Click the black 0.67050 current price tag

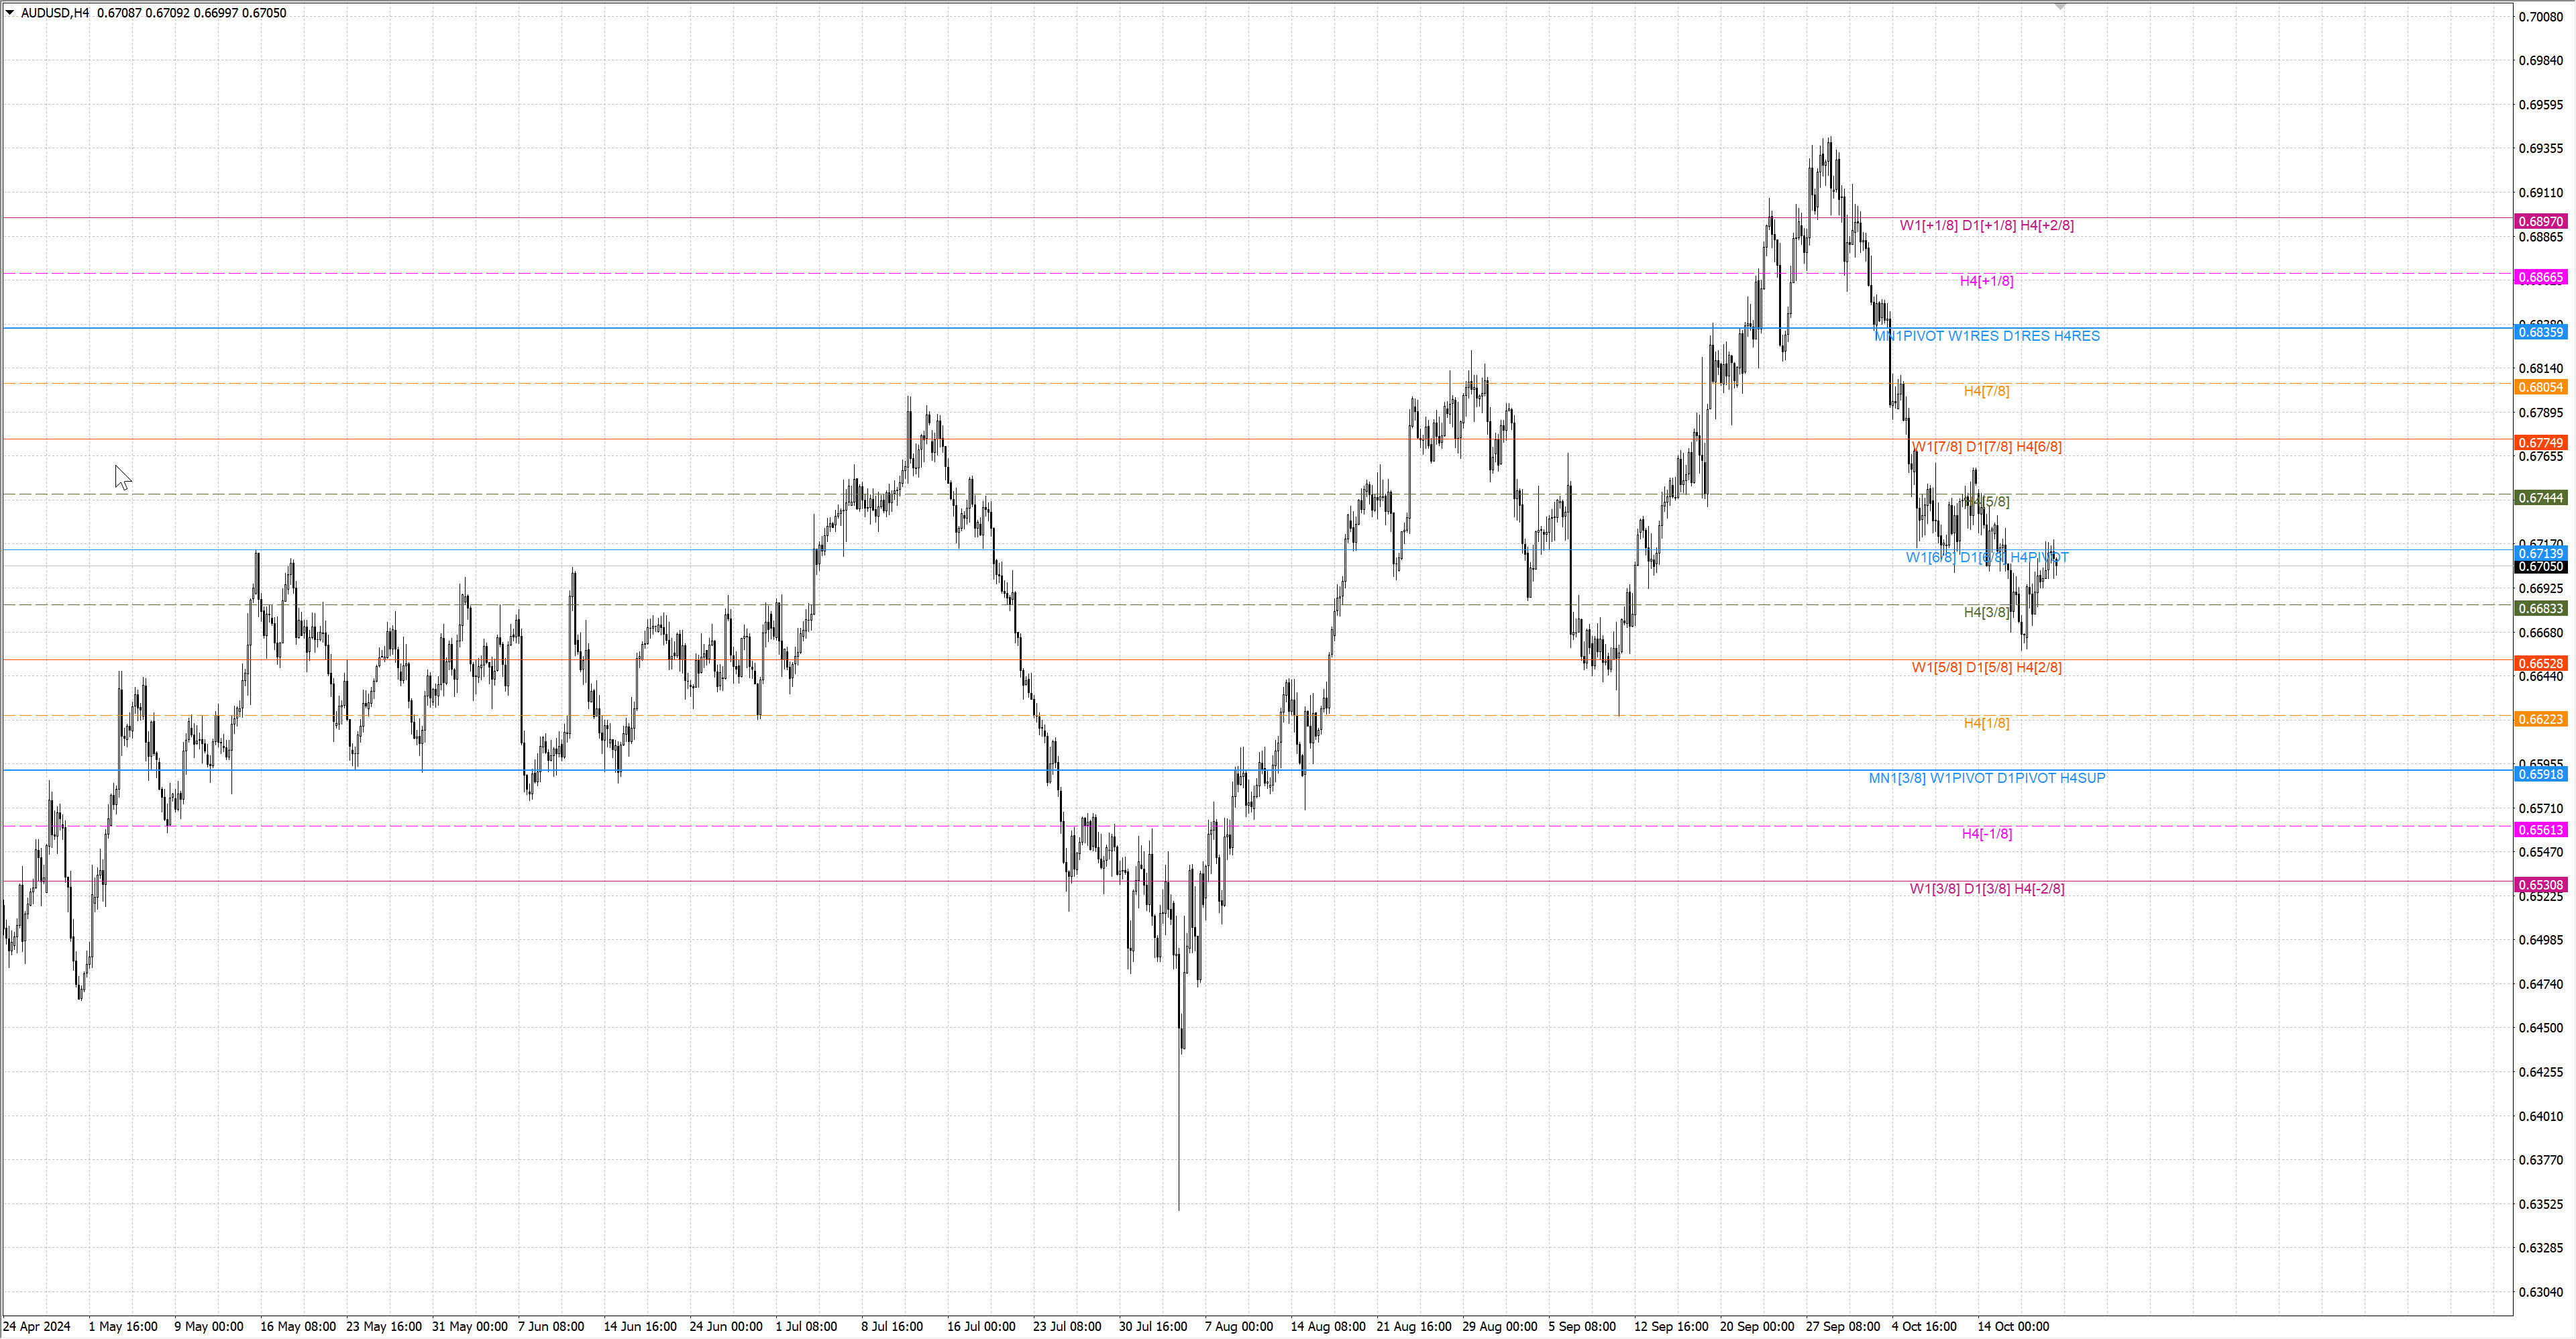2540,567
